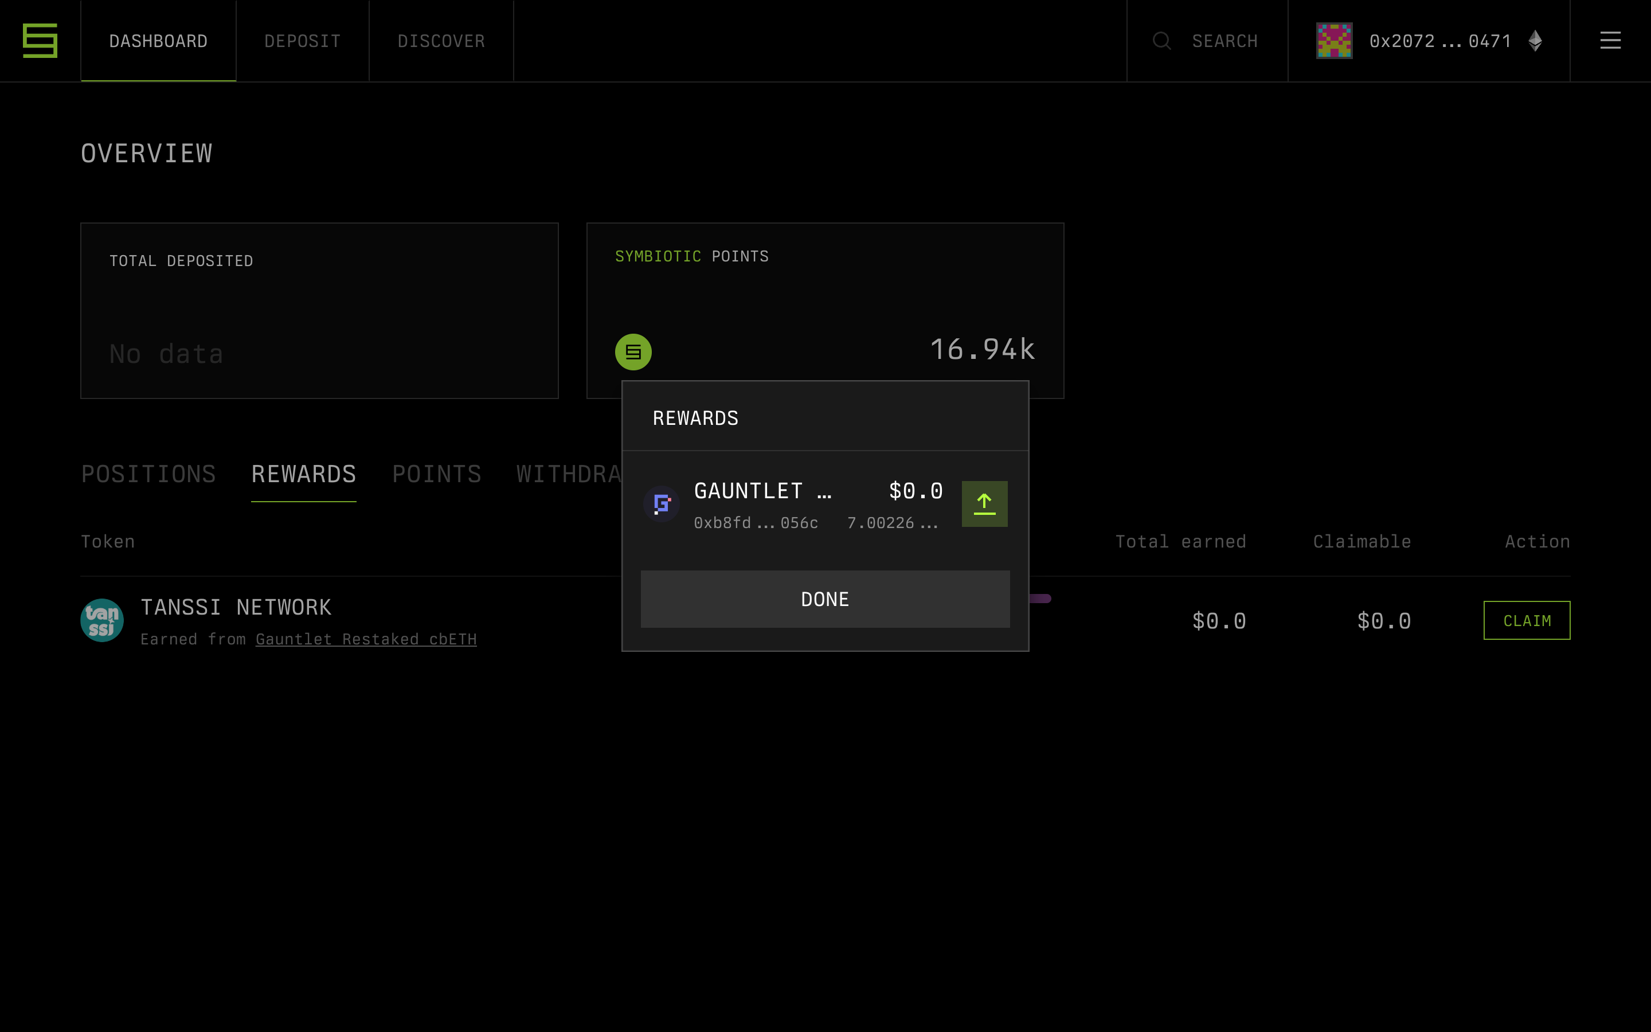1651x1032 pixels.
Task: Click the search magnifier icon
Action: click(1162, 41)
